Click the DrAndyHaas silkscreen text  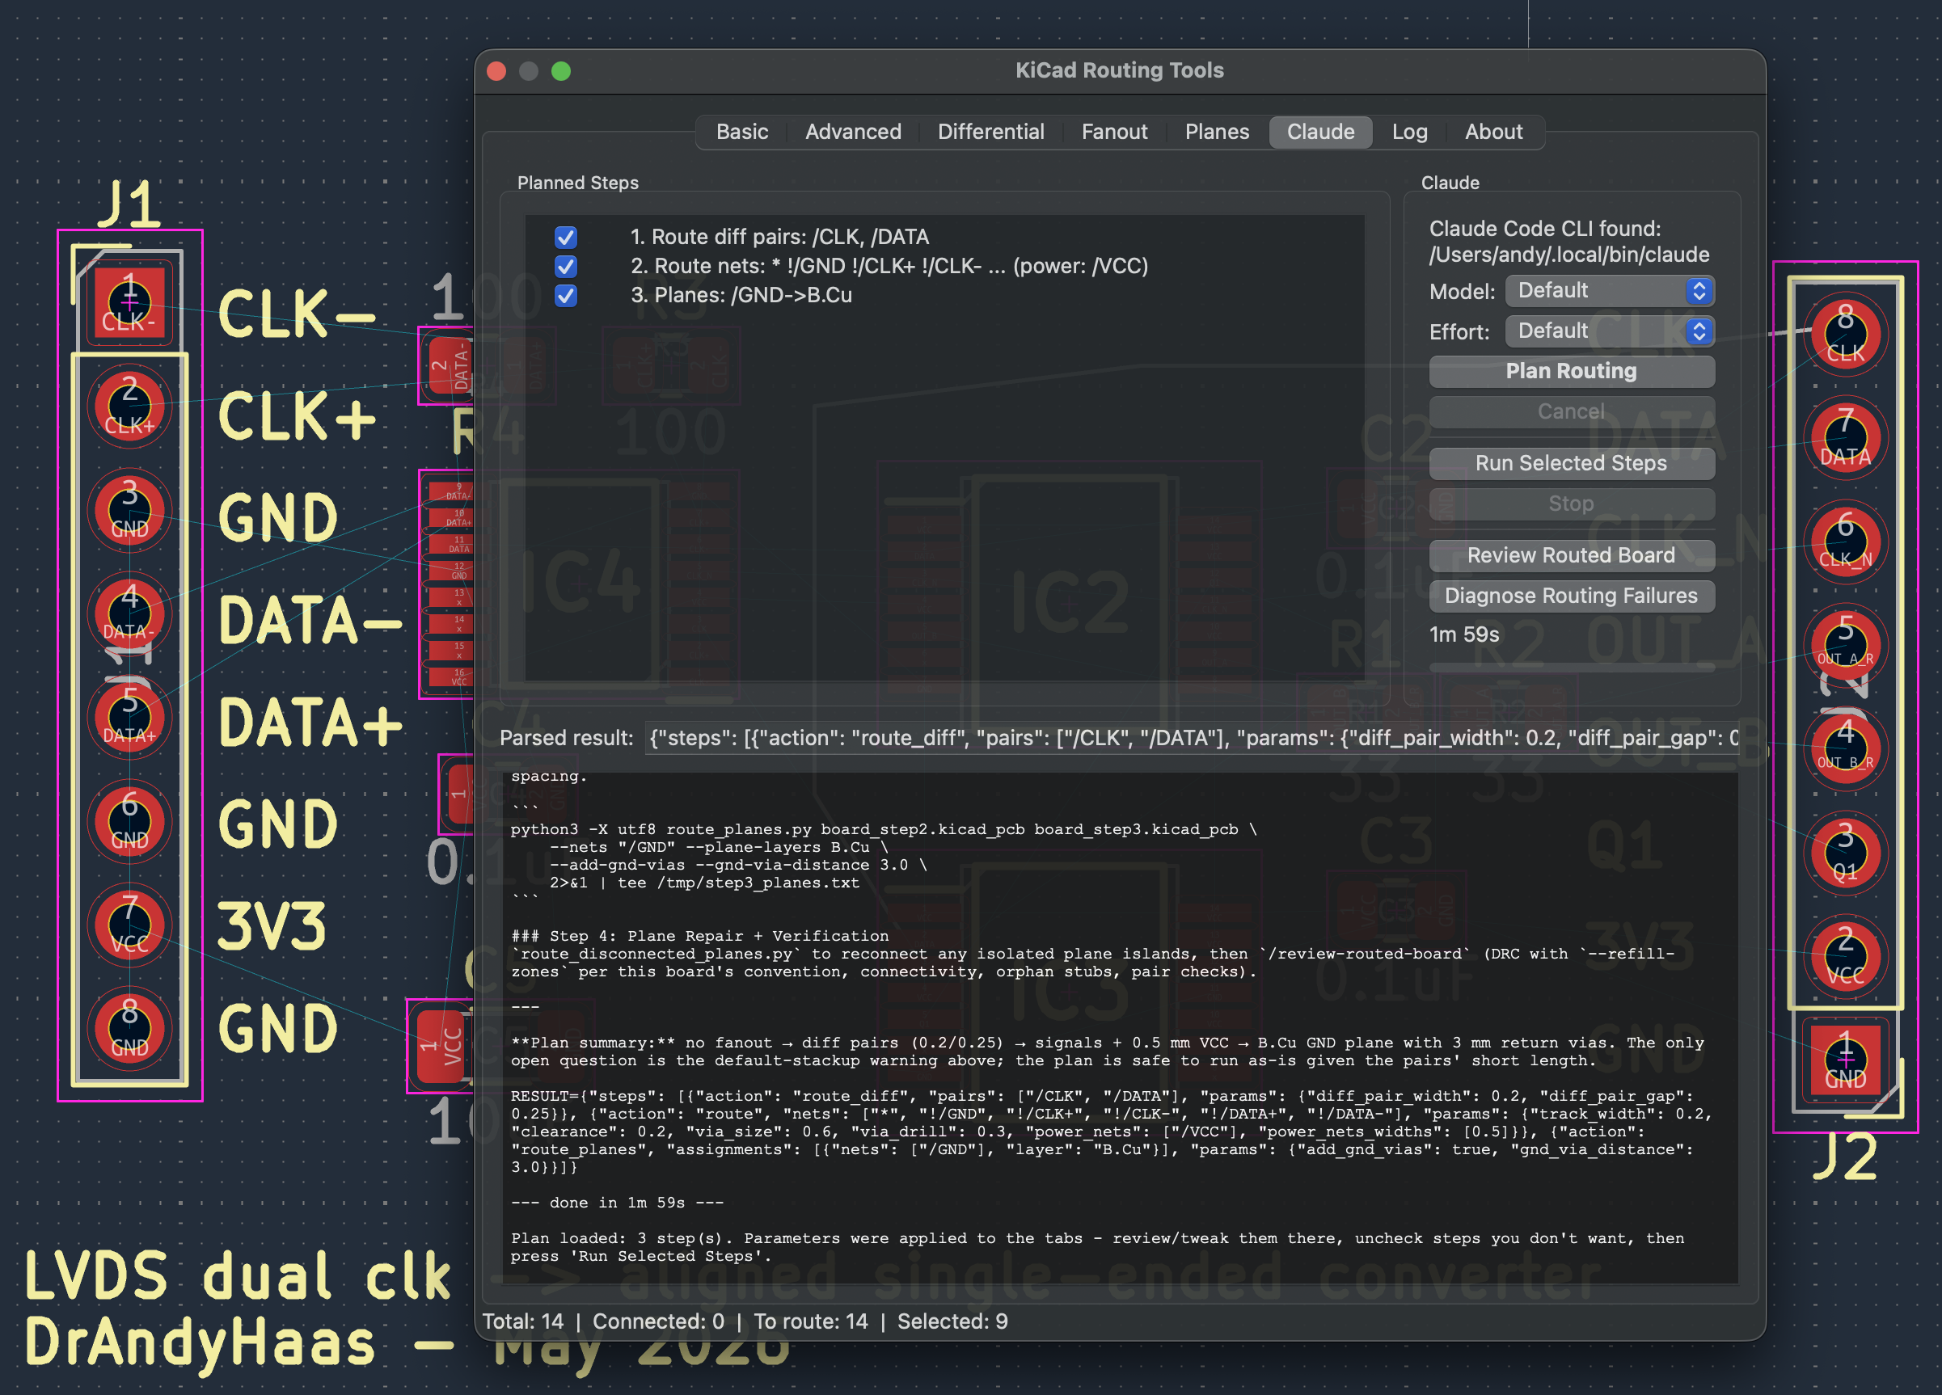(200, 1342)
